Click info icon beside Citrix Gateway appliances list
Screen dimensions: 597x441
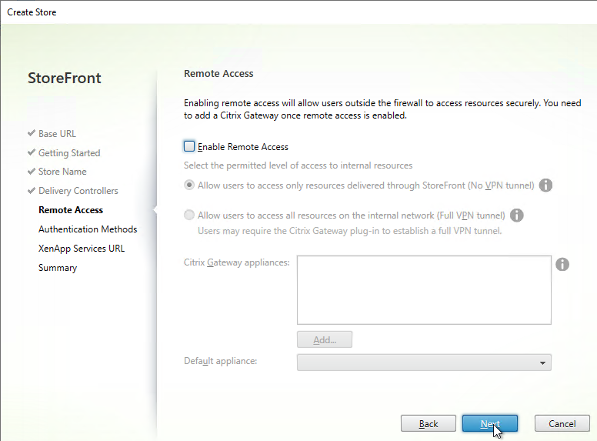click(x=562, y=264)
